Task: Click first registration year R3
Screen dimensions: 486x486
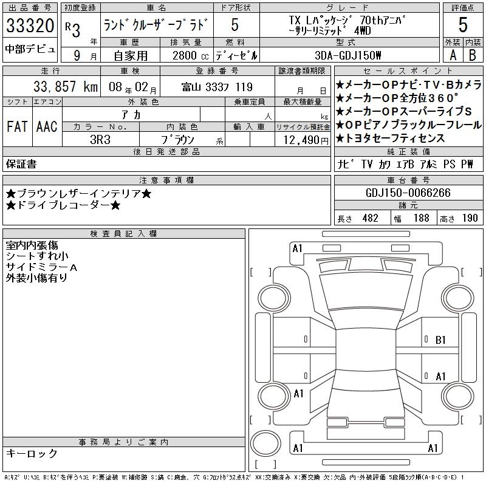Action: 73,30
